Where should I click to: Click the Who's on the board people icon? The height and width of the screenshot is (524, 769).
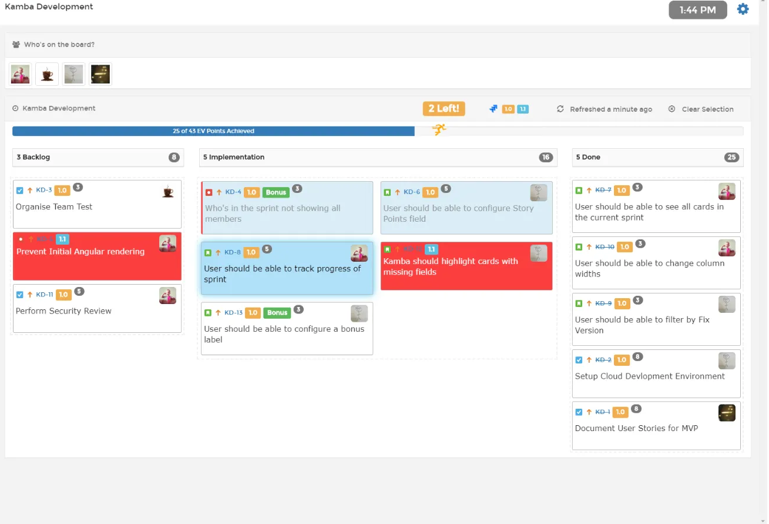16,45
